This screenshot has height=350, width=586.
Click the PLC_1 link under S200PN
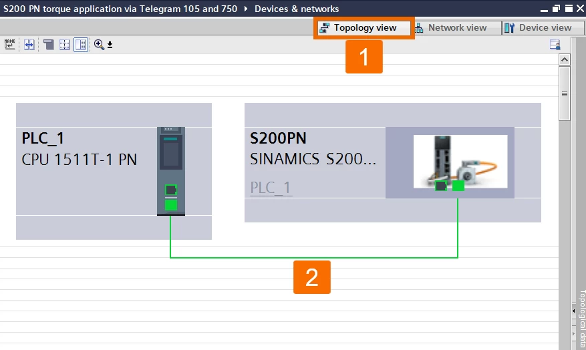[x=271, y=188]
